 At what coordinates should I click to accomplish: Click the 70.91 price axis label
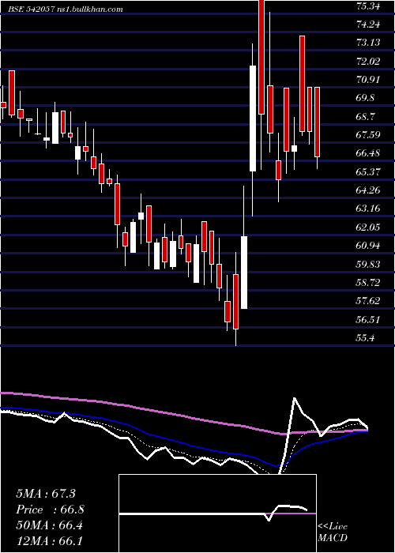[x=368, y=80]
